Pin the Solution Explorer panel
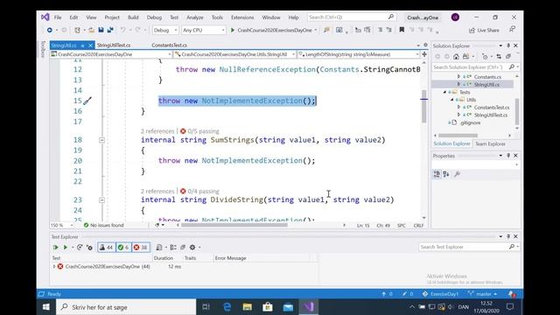 pyautogui.click(x=508, y=45)
